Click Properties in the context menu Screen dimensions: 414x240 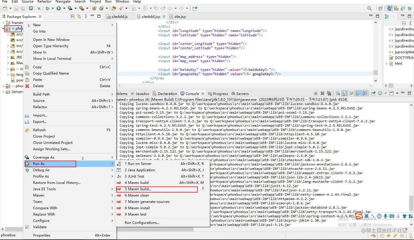70,235
